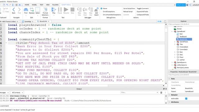
Task: Click Collapse All Folds action
Action: coord(143,15)
